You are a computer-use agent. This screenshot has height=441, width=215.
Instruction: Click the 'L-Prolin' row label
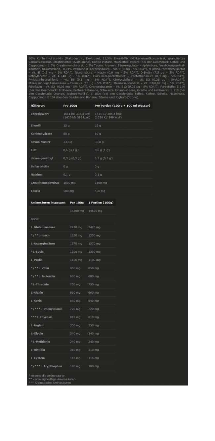37,260
